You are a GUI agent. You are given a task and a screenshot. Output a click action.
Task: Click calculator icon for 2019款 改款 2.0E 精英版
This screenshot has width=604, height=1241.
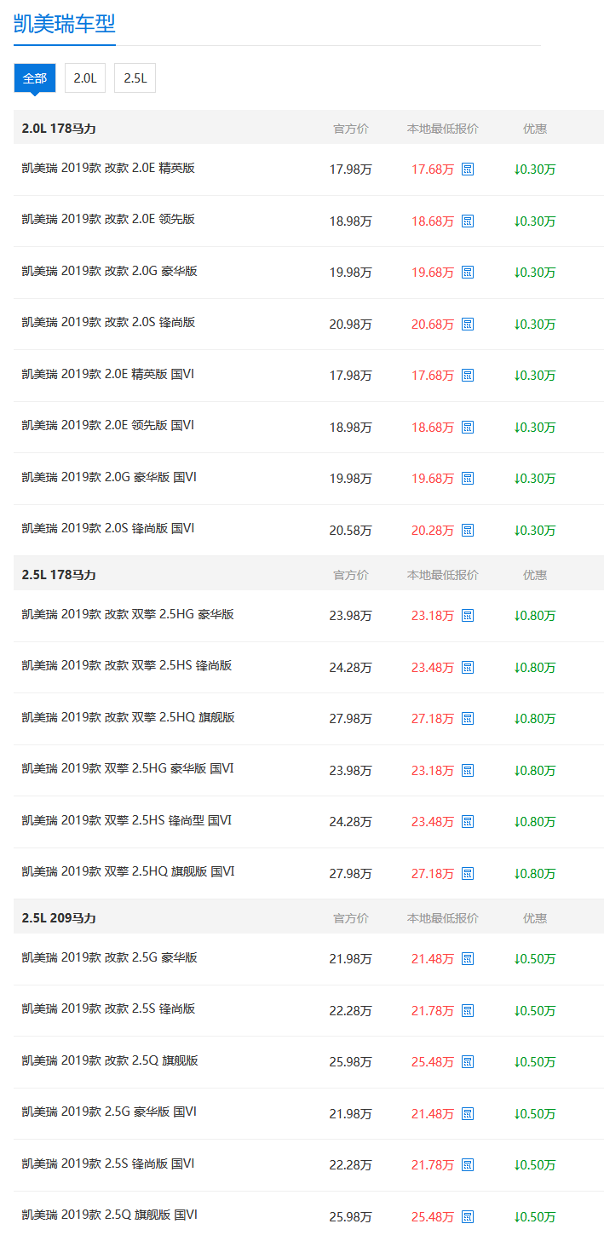(468, 169)
